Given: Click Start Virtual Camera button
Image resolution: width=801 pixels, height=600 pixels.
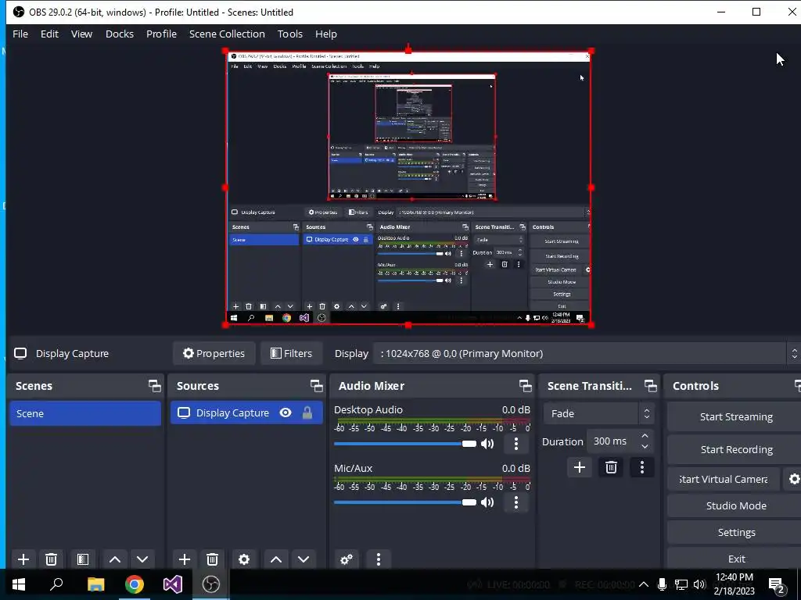Looking at the screenshot, I should pyautogui.click(x=724, y=479).
